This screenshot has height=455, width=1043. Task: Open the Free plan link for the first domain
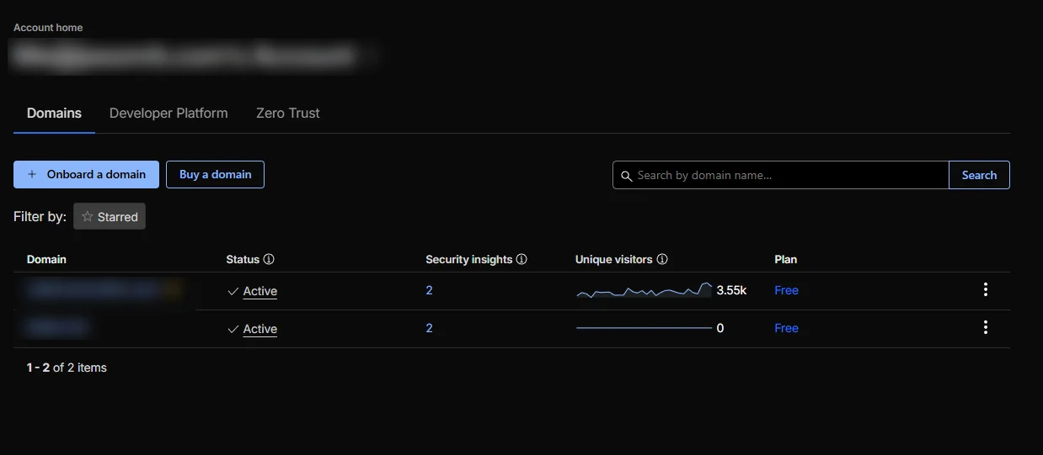click(x=786, y=290)
